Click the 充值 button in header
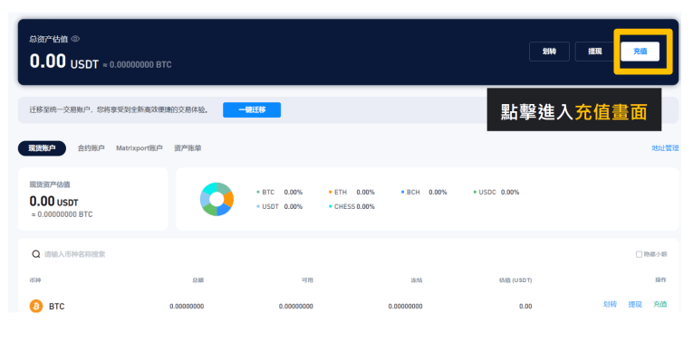Screen dimensions: 693x341 [640, 52]
